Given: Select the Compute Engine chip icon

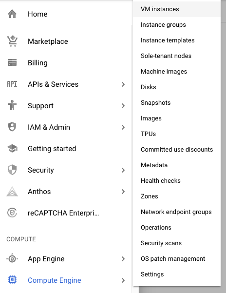Looking at the screenshot, I should [12, 280].
